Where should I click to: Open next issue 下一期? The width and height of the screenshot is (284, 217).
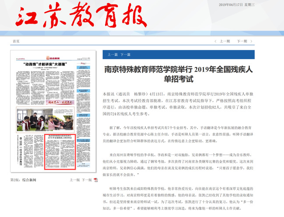242,41
